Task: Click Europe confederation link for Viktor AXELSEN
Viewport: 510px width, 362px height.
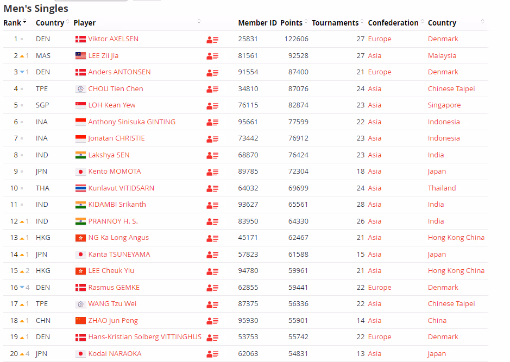Action: coord(379,39)
